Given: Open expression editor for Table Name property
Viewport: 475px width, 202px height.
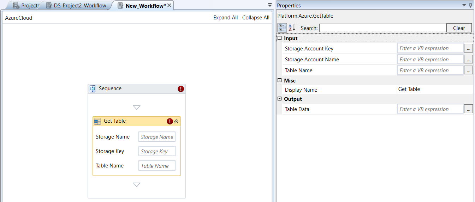Looking at the screenshot, I should [468, 70].
